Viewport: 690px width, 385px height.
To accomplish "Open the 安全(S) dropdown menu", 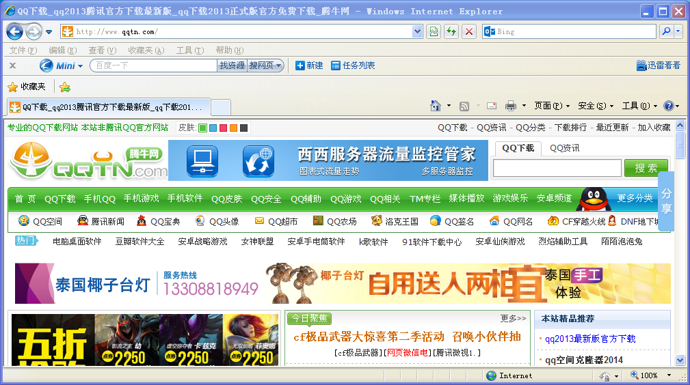I will click(x=596, y=106).
